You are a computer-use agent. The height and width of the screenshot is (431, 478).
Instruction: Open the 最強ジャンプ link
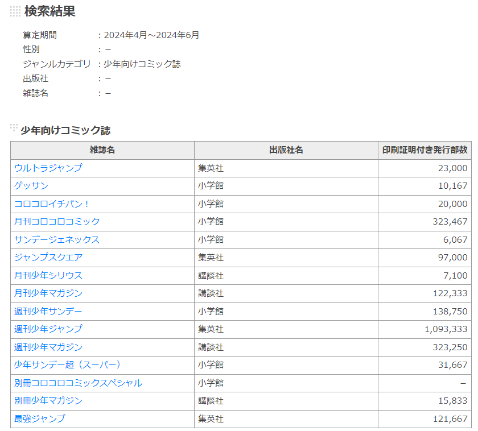pos(40,418)
